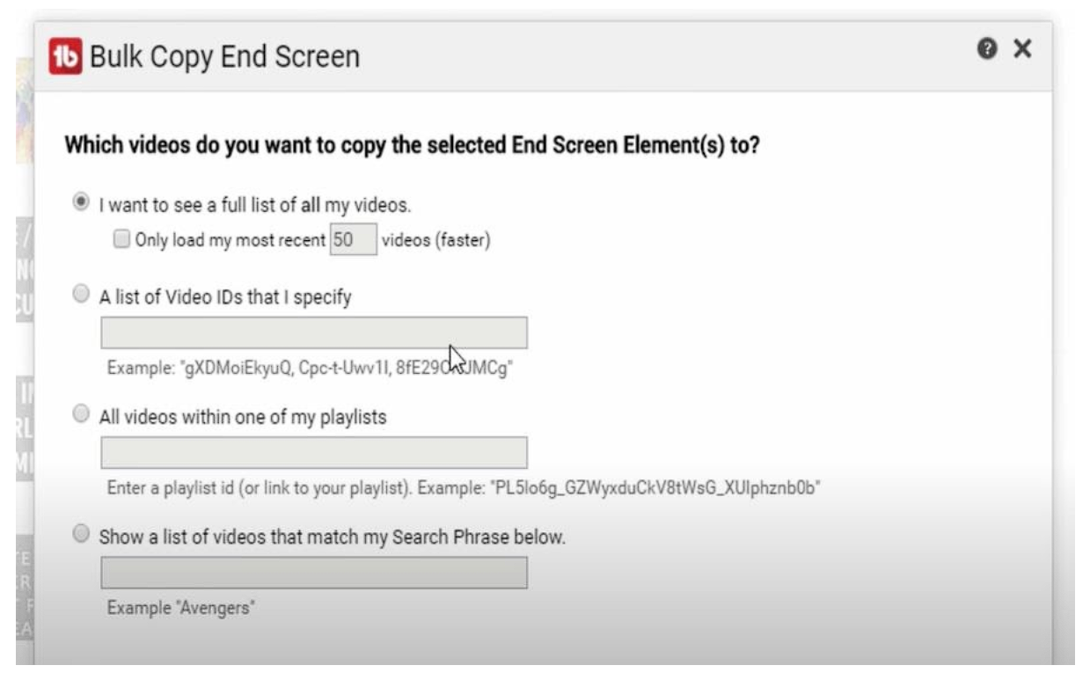Click the playlist id input field

click(x=315, y=451)
